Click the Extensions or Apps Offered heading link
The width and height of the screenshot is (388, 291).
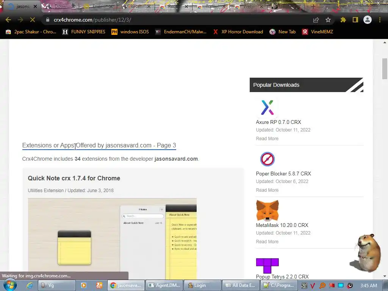click(x=99, y=145)
